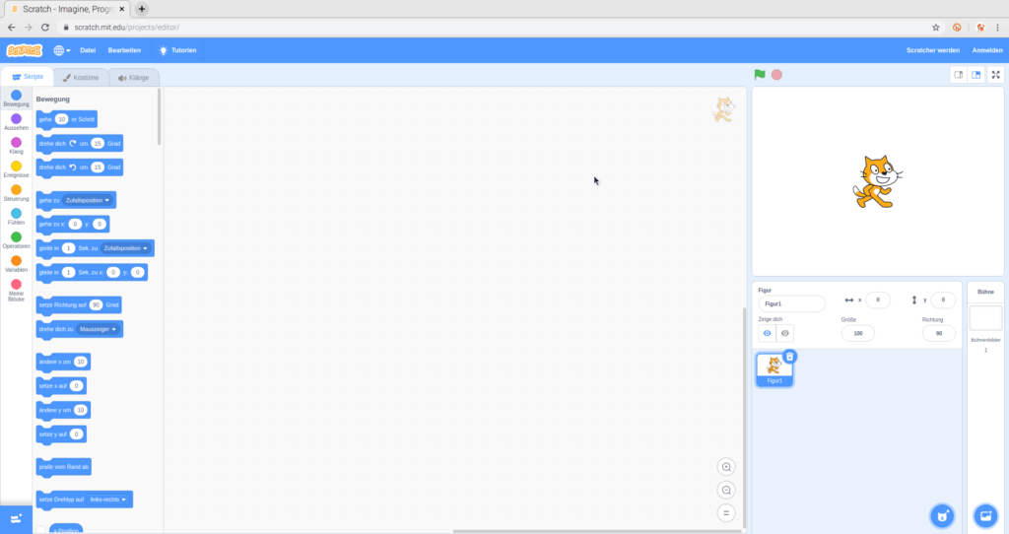Viewport: 1009px width, 534px height.
Task: Click the gehe 10er Schritt block
Action: 66,119
